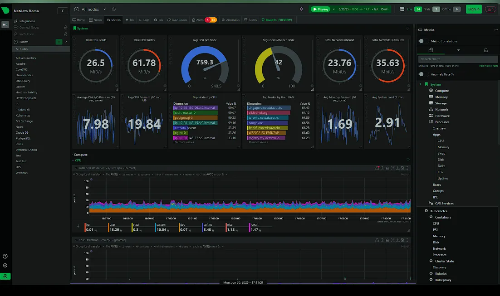Click the Netdata logo in the sidebar
Viewport: 500px width, 296px height.
pyautogui.click(x=5, y=10)
